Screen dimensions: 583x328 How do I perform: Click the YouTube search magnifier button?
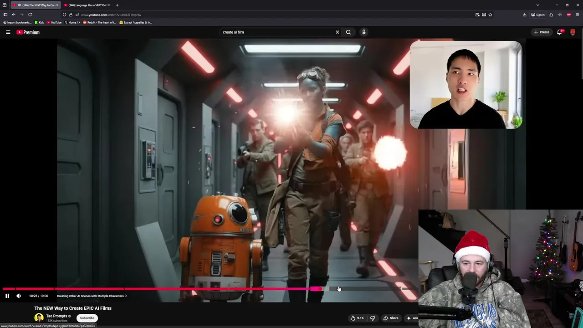(x=348, y=32)
